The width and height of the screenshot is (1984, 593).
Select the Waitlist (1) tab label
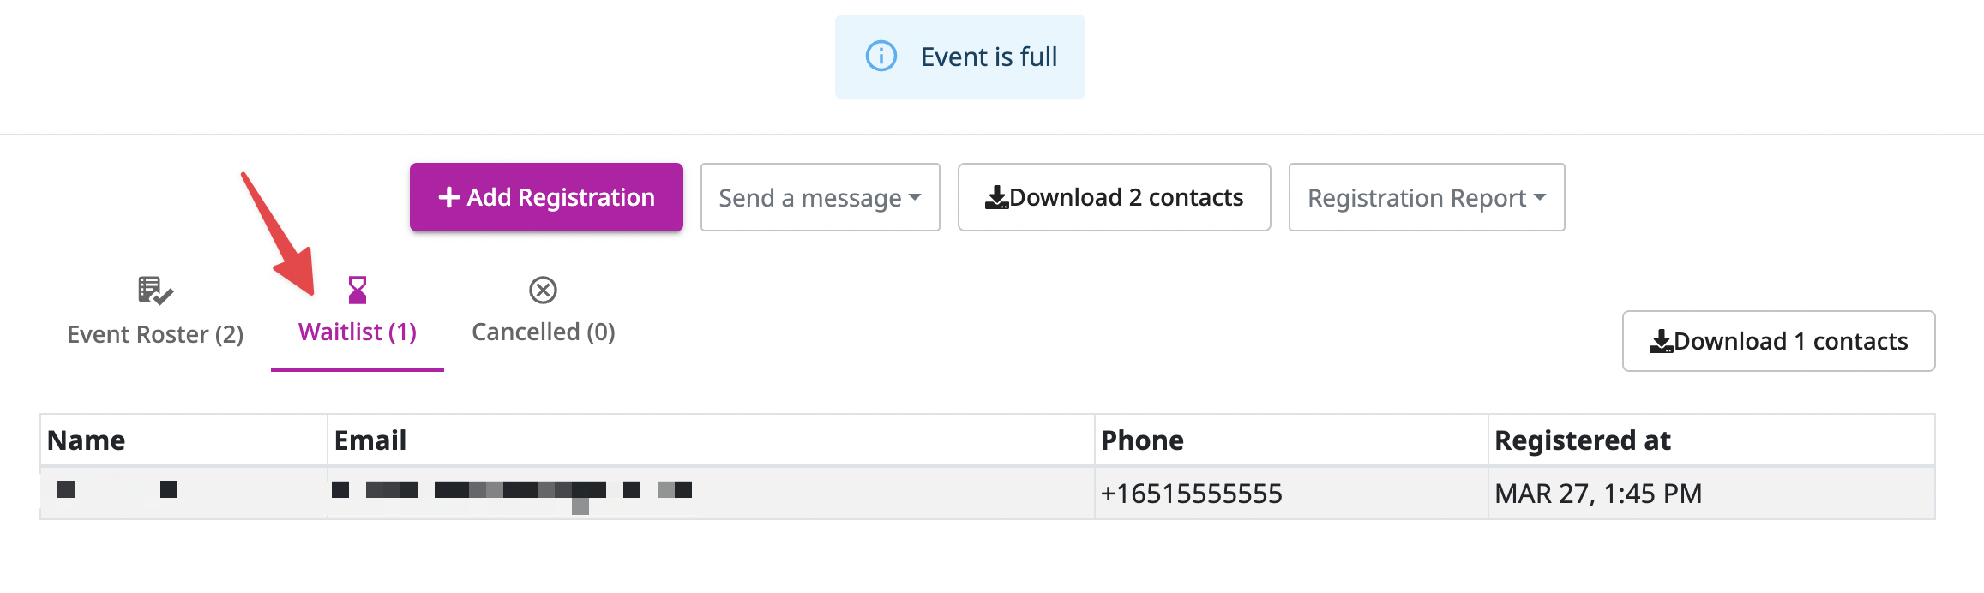(358, 332)
